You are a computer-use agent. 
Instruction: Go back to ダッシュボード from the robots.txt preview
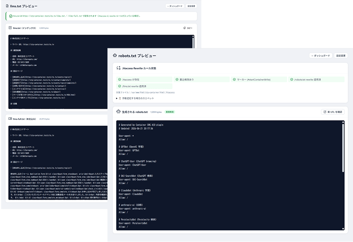coord(321,55)
